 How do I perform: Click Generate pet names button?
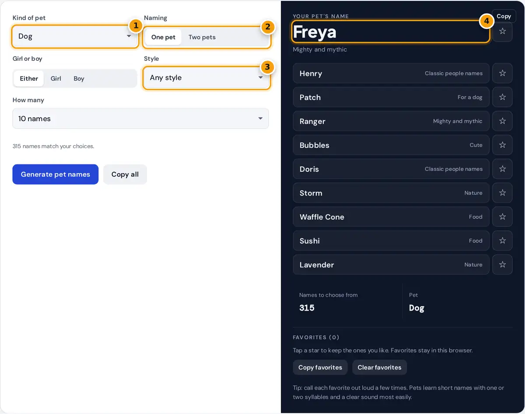tap(56, 174)
